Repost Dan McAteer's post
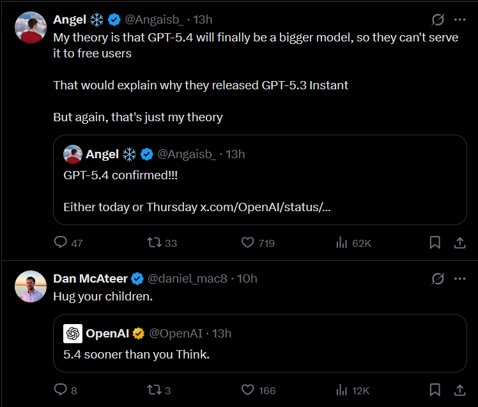Screen dimensions: 478x407 tap(154, 390)
